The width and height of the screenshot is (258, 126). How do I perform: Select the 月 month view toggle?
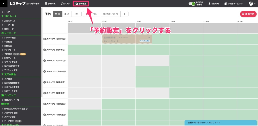pos(67,14)
